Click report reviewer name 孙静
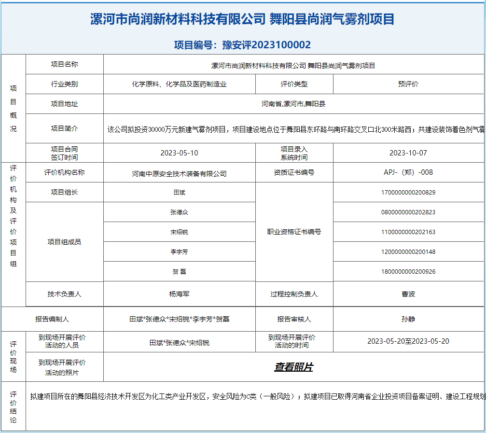The width and height of the screenshot is (486, 433). click(x=408, y=319)
